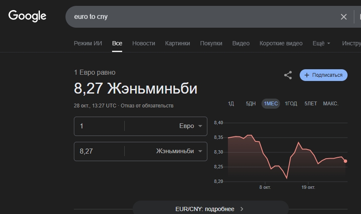Click the share icon
Image resolution: width=361 pixels, height=214 pixels.
tap(288, 75)
